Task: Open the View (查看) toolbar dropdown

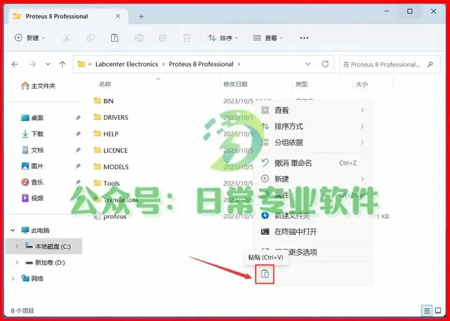Action: [268, 38]
